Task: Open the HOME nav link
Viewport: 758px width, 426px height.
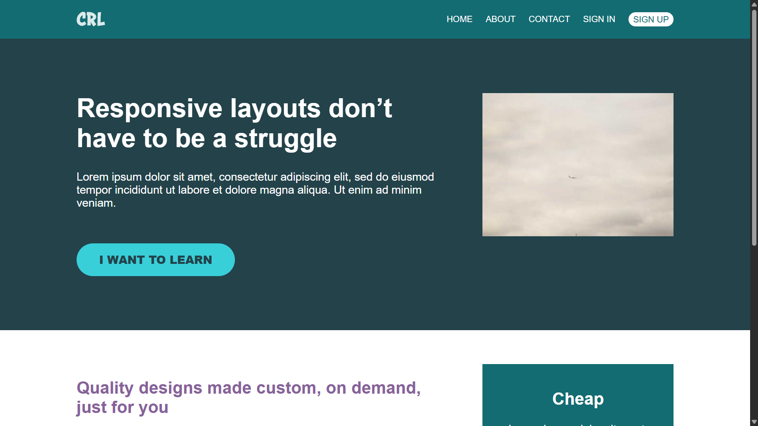Action: [x=460, y=19]
